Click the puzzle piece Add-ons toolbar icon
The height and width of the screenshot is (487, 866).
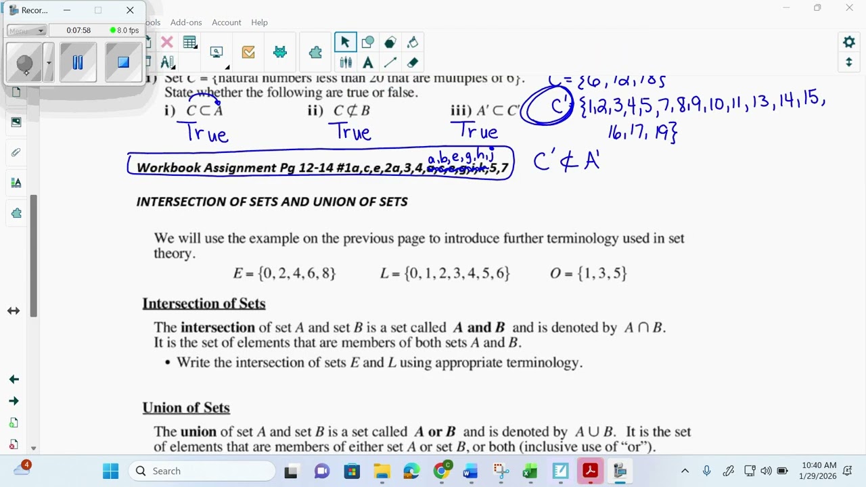tap(315, 52)
